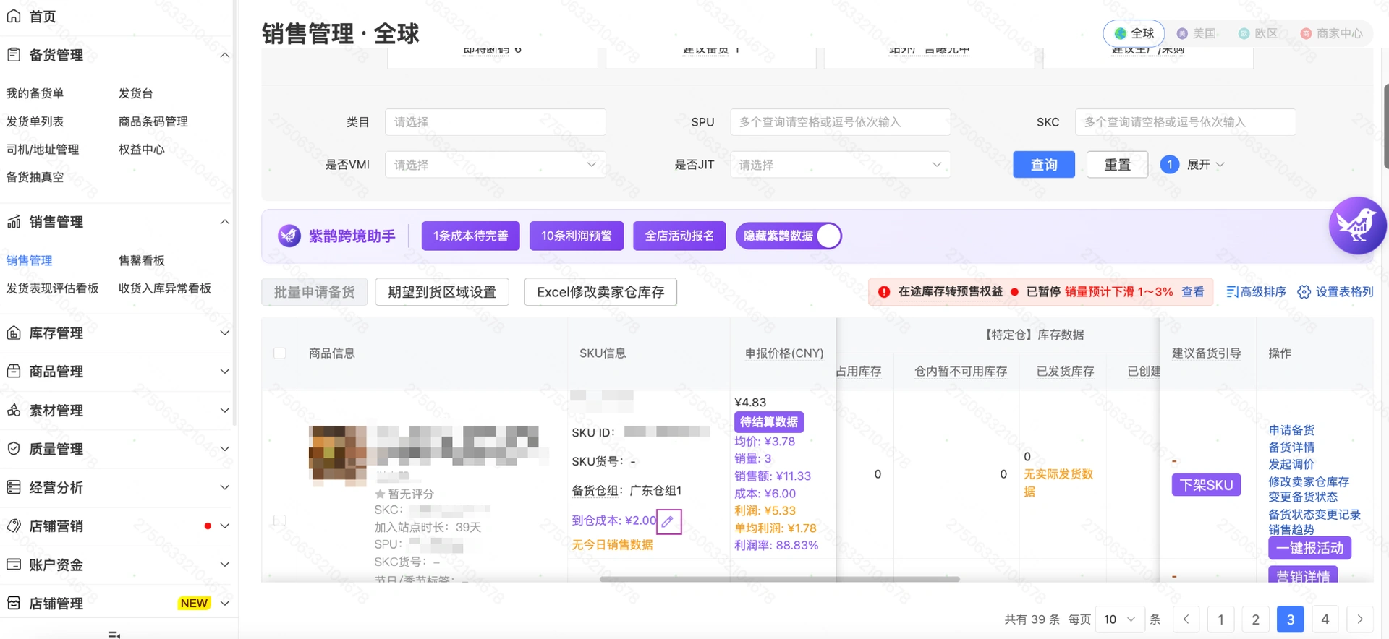Open the 是否JIT dropdown
This screenshot has width=1389, height=639.
coord(840,165)
